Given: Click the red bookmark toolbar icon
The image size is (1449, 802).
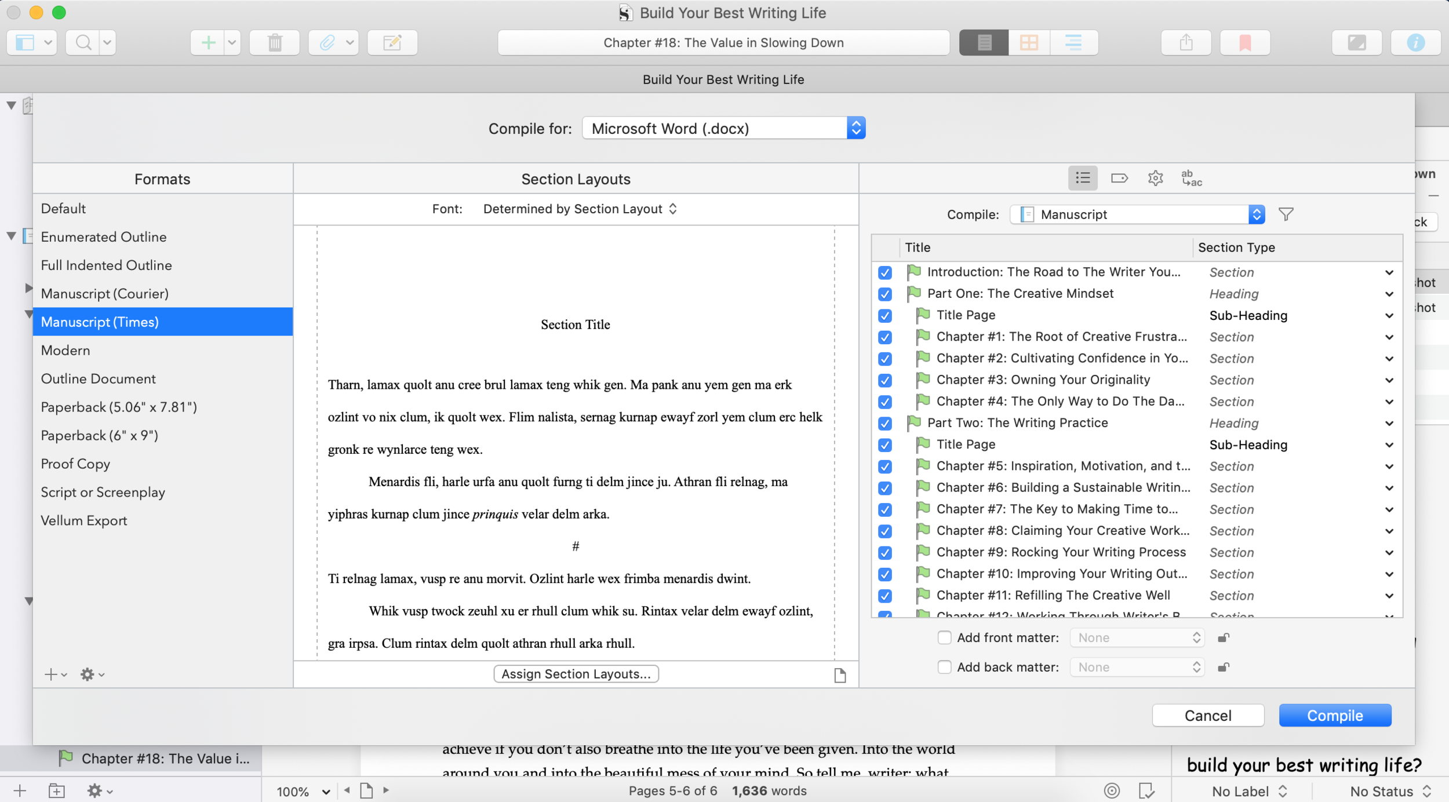Looking at the screenshot, I should tap(1245, 42).
